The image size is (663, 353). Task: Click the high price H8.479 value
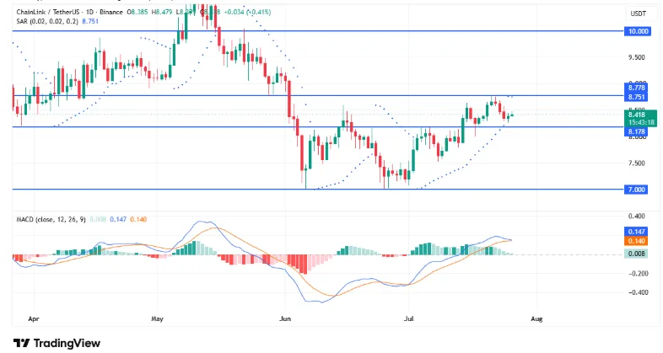click(161, 13)
